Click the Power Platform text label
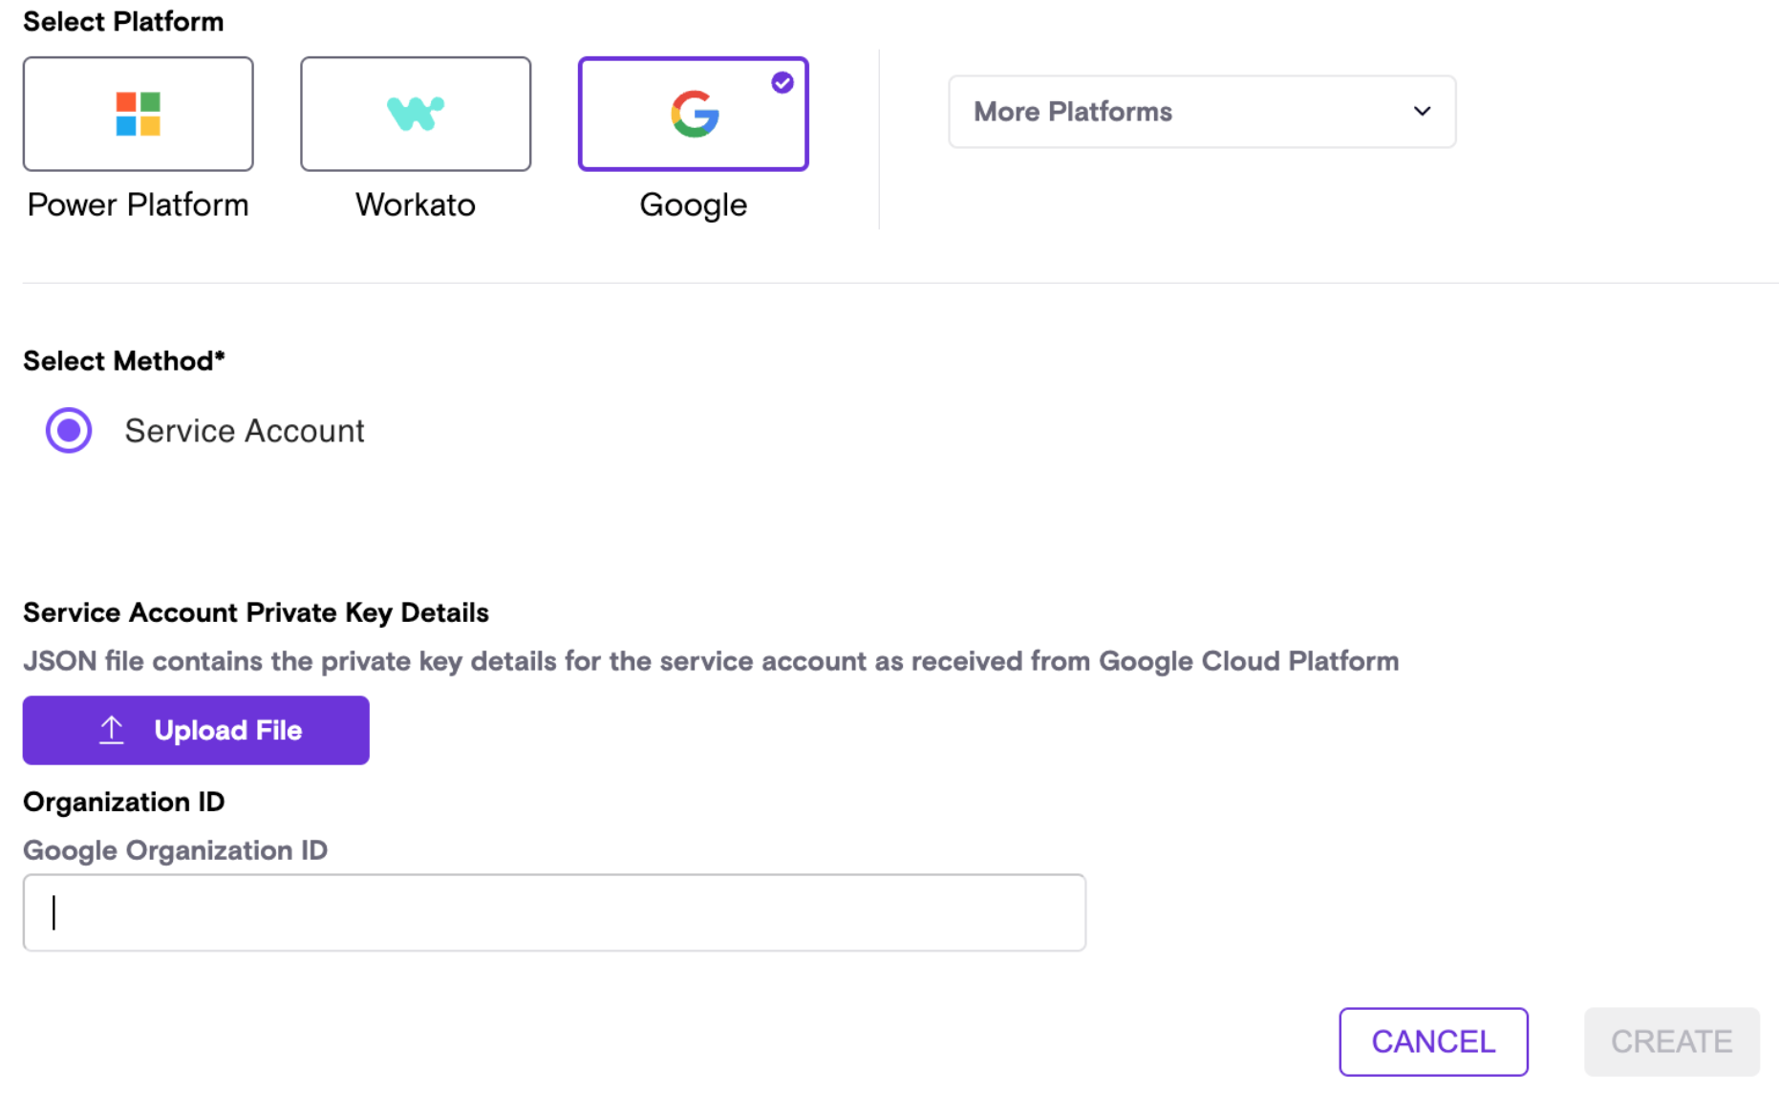Viewport: 1779px width, 1093px height. (x=138, y=204)
